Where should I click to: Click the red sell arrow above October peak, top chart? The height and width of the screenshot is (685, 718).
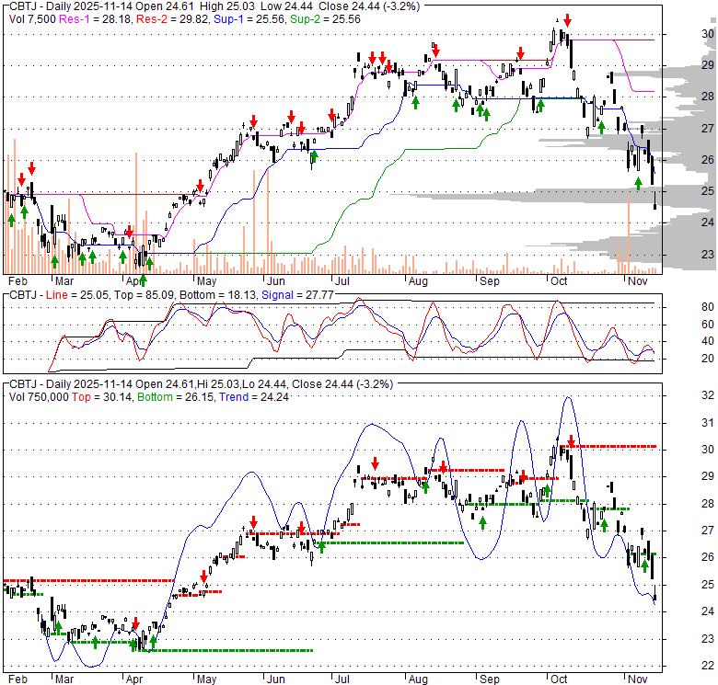tap(567, 20)
